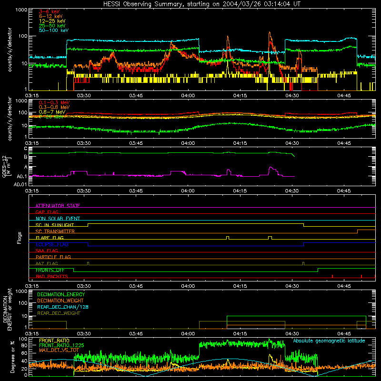381x381 pixels.
Task: Click the ATTENUATOR_STATE flag label
Action: pyautogui.click(x=58, y=206)
